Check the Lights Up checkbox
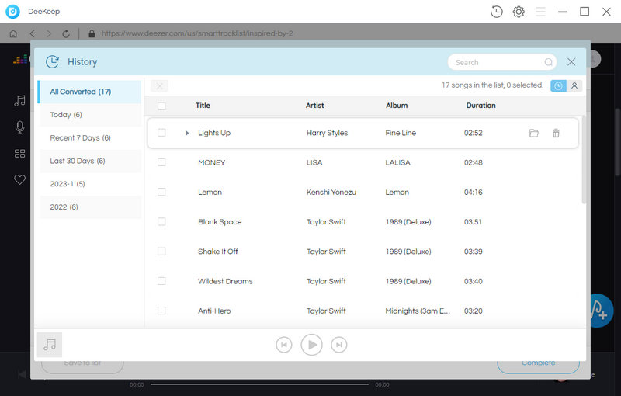This screenshot has height=396, width=621. coord(161,133)
